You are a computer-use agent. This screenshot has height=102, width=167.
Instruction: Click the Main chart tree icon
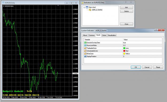(x=87, y=7)
